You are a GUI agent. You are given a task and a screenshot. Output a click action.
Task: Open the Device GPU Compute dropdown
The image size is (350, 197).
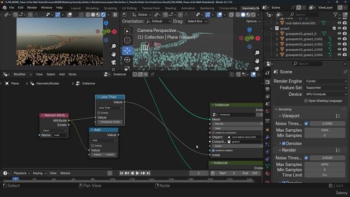[326, 94]
